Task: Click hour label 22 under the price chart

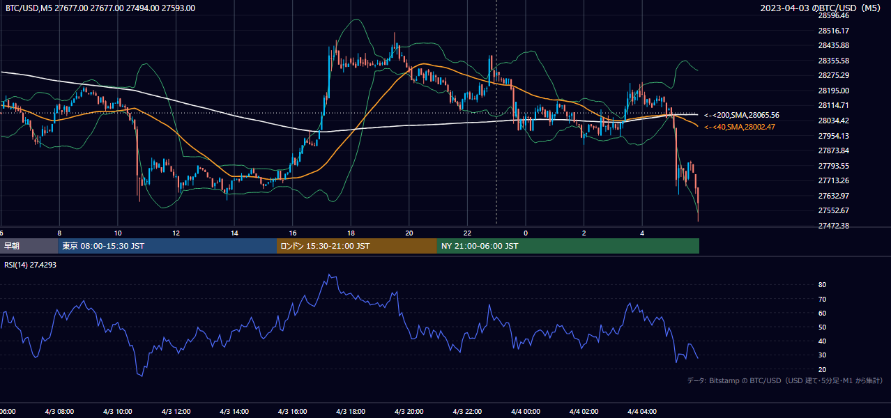Action: click(x=467, y=233)
